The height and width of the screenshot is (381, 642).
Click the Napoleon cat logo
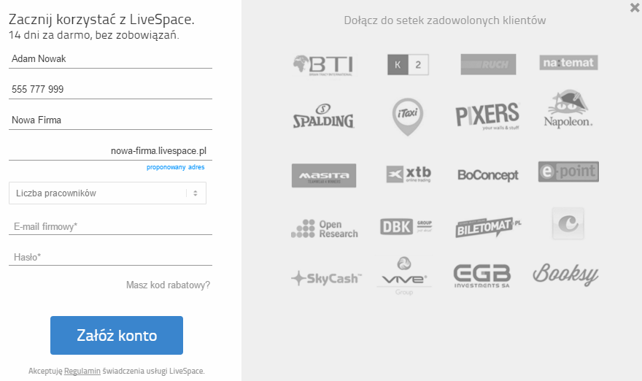click(568, 109)
